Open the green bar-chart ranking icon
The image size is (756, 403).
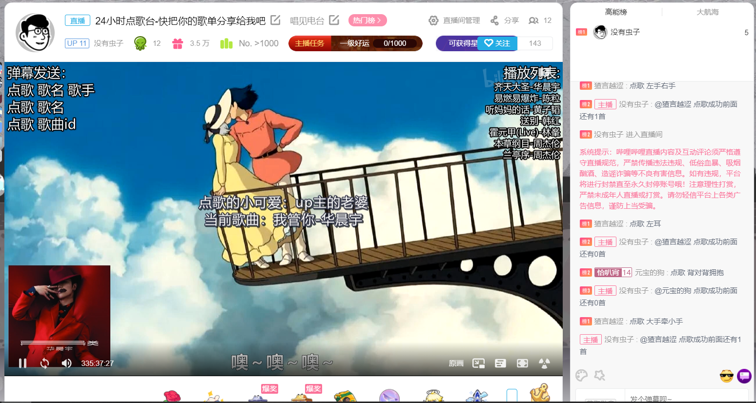point(226,43)
